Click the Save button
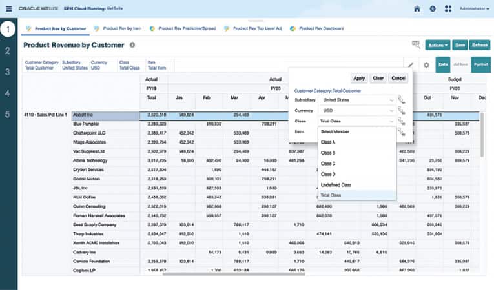Image resolution: width=494 pixels, height=290 pixels. click(460, 45)
